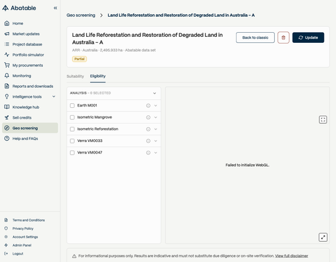Click the Update button
336x262 pixels.
point(308,38)
